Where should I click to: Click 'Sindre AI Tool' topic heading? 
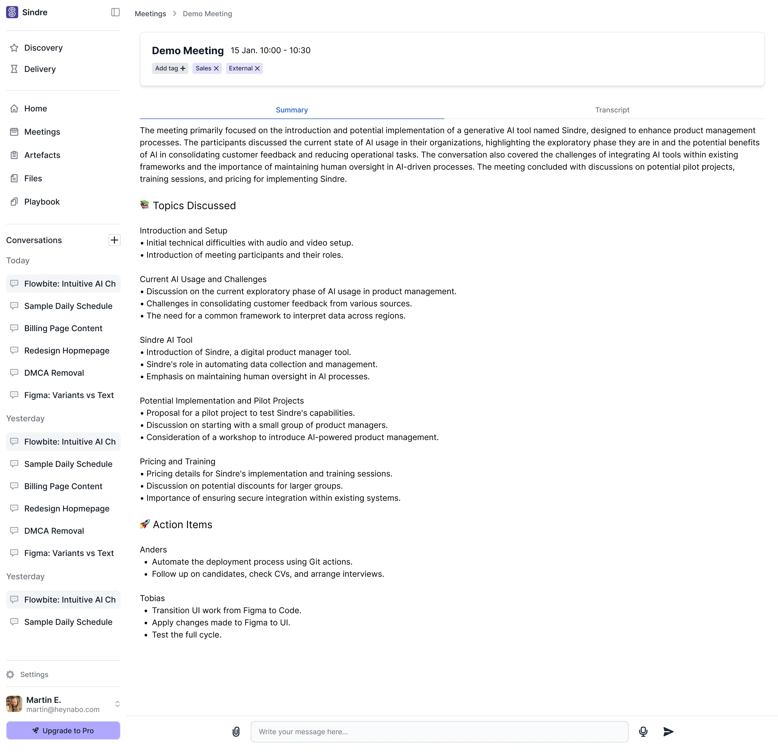pos(166,340)
